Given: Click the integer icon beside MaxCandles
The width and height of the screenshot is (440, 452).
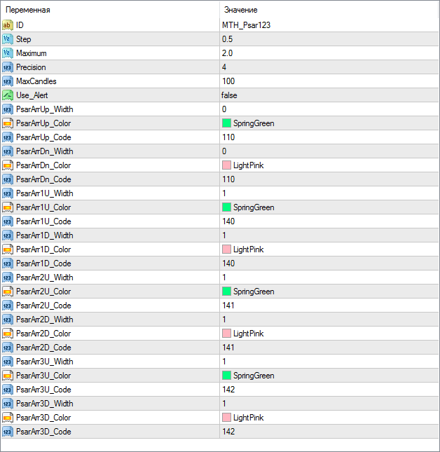Looking at the screenshot, I should pos(8,81).
